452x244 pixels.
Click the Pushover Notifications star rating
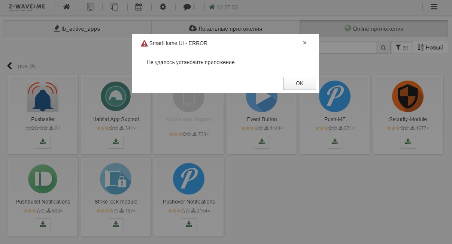coord(179,211)
